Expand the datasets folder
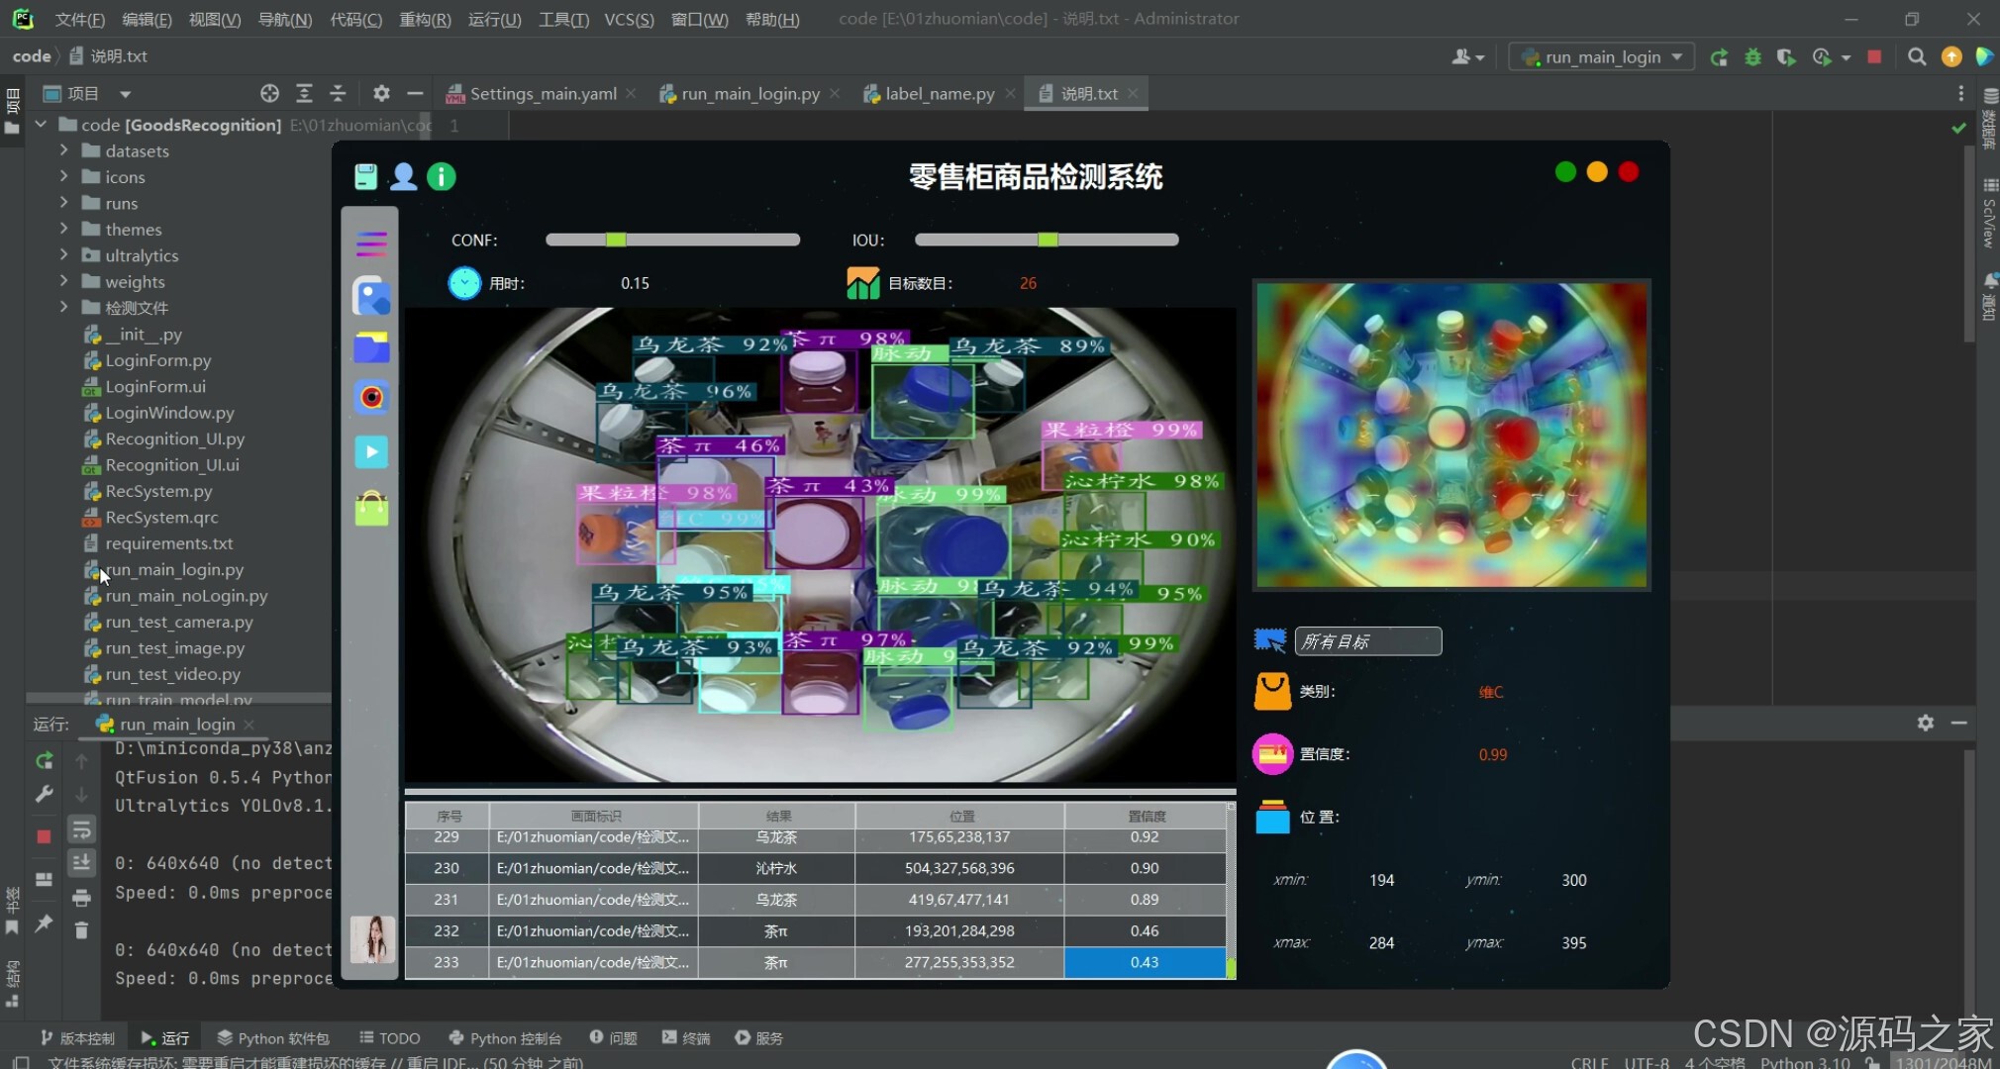The width and height of the screenshot is (2000, 1069). [64, 150]
